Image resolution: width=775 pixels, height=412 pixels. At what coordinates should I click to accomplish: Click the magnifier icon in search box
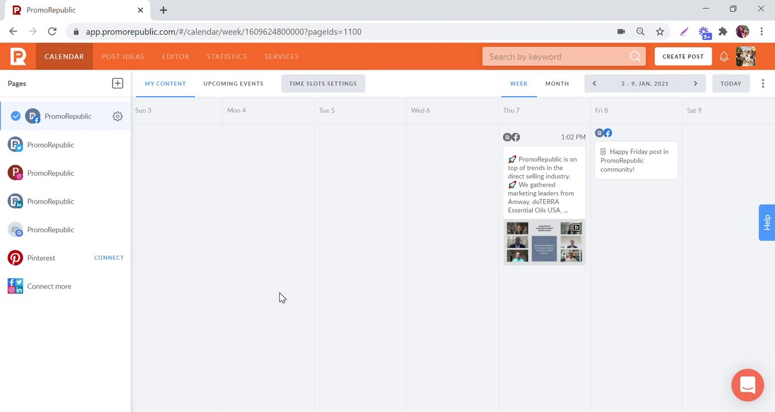tap(635, 57)
